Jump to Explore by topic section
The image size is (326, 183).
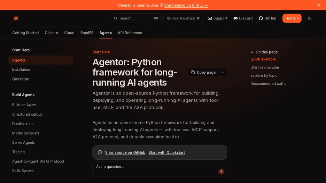[x=264, y=75]
